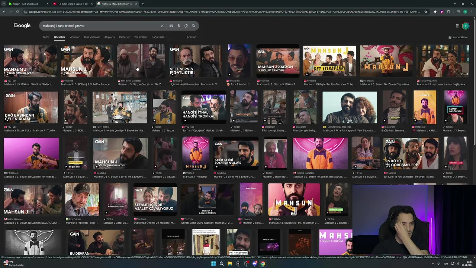Switch to the Aşkın Gücü YouTube browser tab
Viewport: 476px width, 268px height.
click(x=73, y=4)
